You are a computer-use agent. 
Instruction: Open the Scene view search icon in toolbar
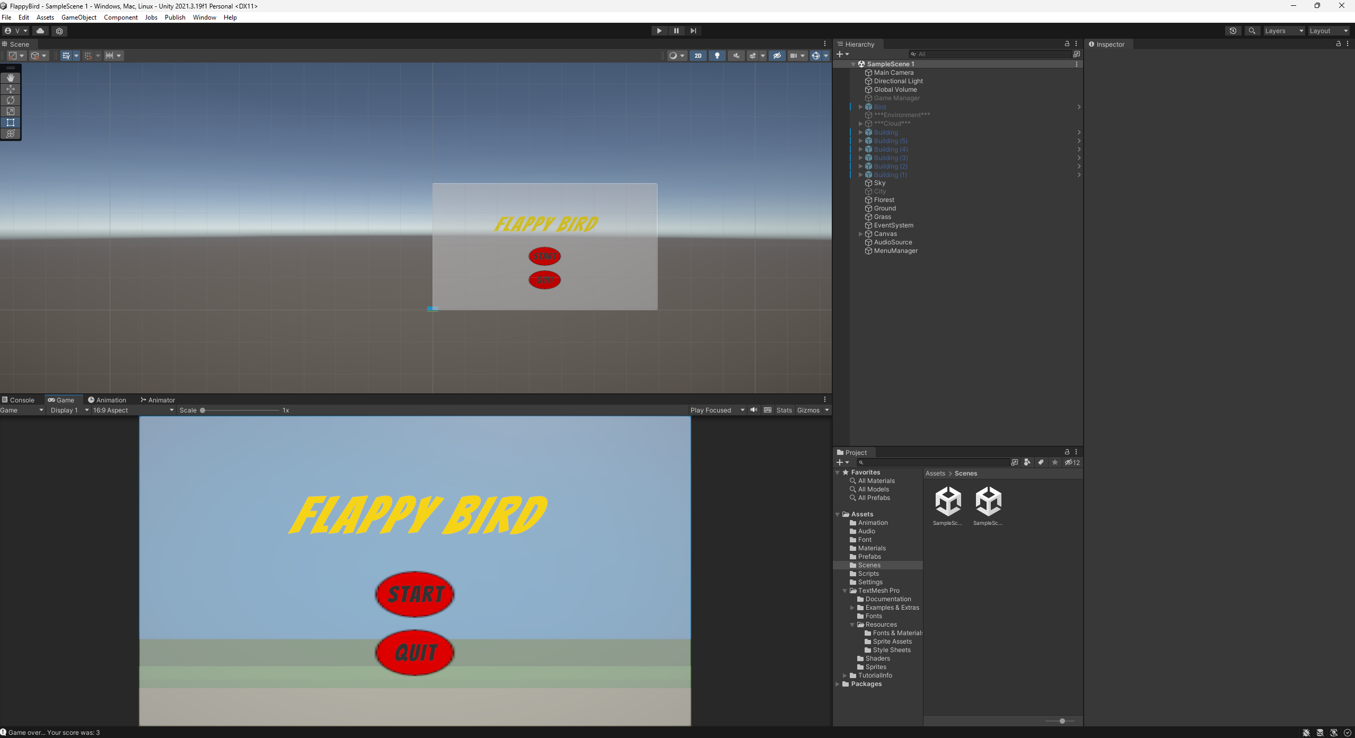coord(1252,30)
